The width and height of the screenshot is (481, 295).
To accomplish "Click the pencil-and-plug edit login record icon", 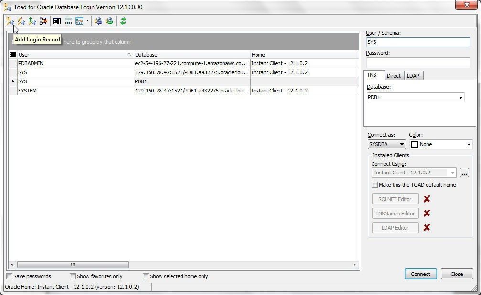I will [21, 21].
